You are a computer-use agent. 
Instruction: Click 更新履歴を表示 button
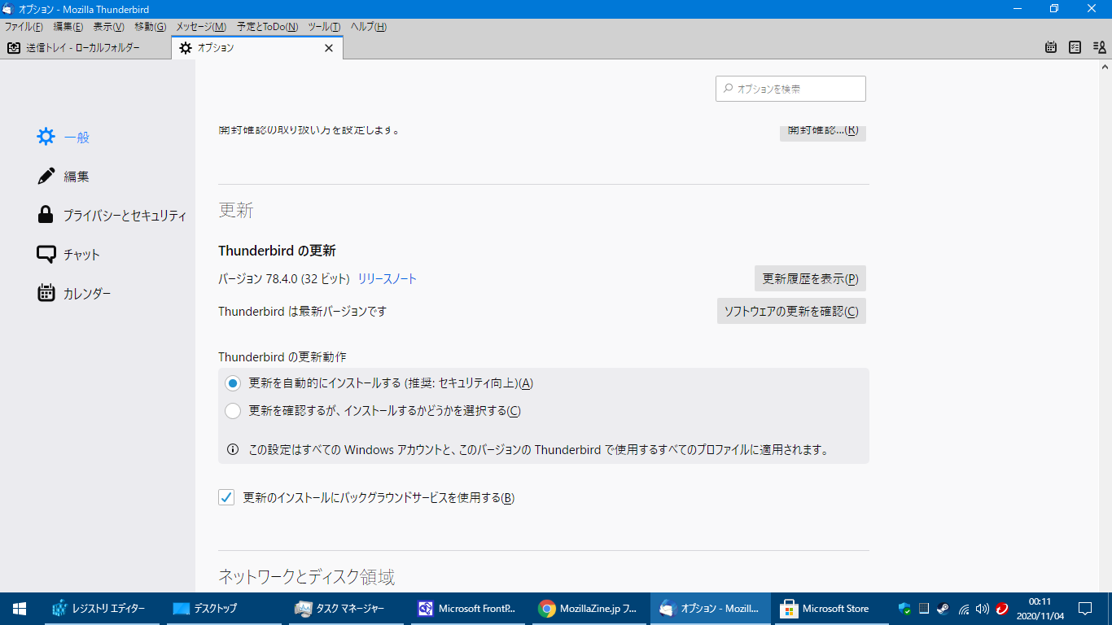coord(809,278)
